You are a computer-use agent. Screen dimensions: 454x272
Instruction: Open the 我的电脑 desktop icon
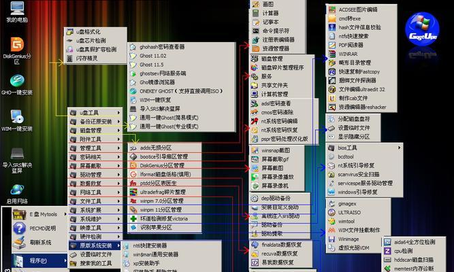click(x=17, y=12)
